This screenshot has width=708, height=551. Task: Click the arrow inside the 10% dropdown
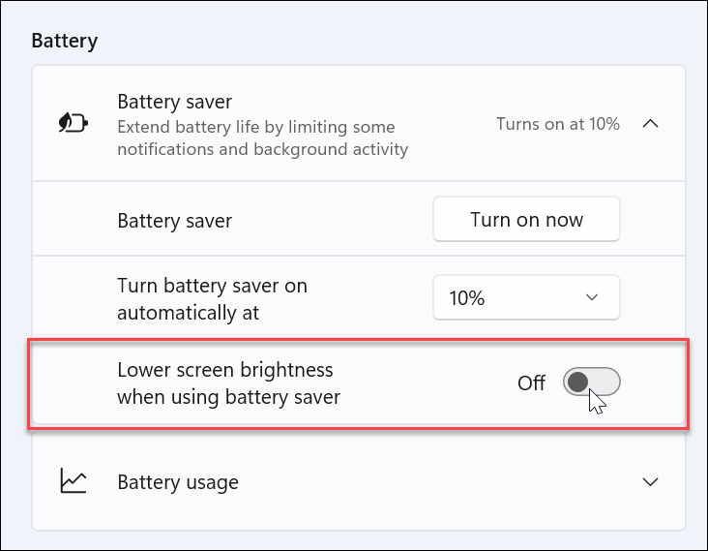(x=592, y=298)
